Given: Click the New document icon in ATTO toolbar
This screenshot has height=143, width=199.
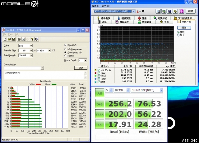Looking at the screenshot, I should pyautogui.click(x=5, y=39).
